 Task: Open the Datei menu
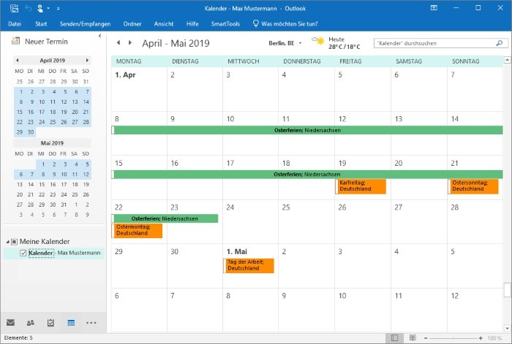pyautogui.click(x=15, y=24)
